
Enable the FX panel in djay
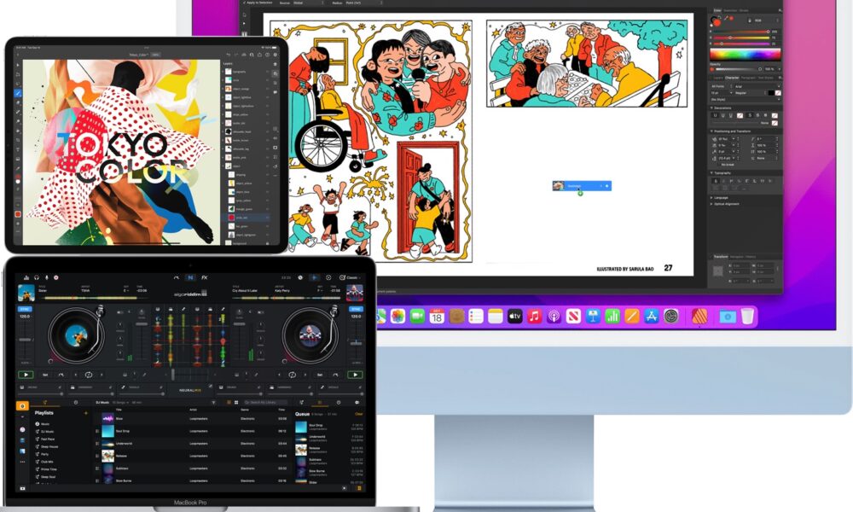coord(205,277)
